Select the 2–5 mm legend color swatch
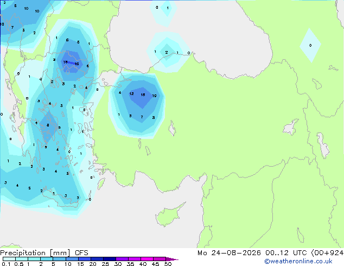This screenshot has width=344, height=266. [47, 259]
